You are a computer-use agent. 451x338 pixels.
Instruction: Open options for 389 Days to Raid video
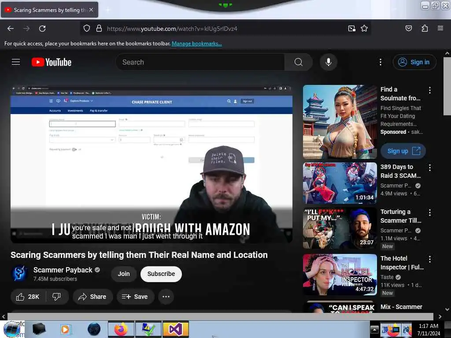tap(430, 168)
